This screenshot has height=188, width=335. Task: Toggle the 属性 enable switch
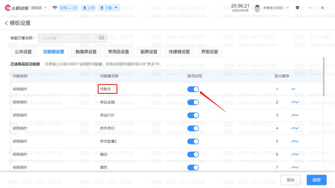(193, 167)
